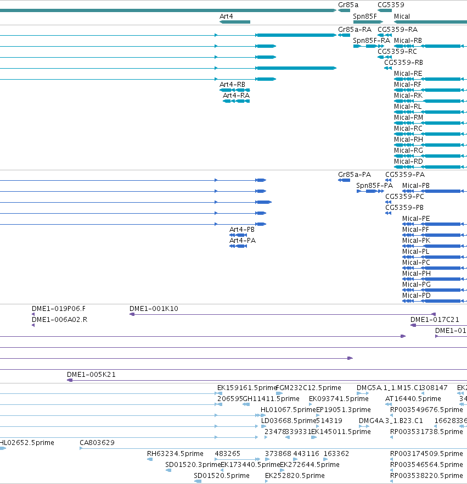Viewport: 467px width, 484px height.
Task: Click EST EK252820.5prime
Action: [266, 481]
